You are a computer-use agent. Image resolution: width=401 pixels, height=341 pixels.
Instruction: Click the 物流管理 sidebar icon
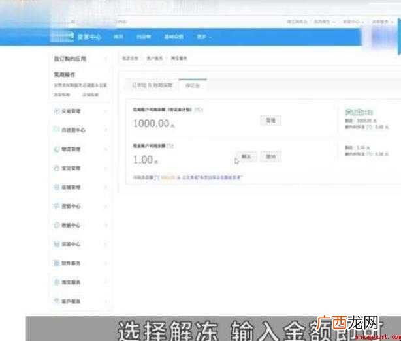pyautogui.click(x=56, y=149)
